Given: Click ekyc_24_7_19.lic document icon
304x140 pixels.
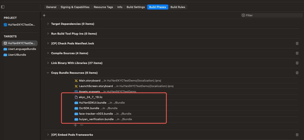Looking at the screenshot, I should 76,97.
